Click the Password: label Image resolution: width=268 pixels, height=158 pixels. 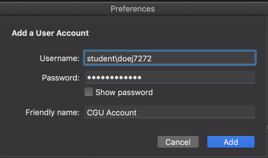[61, 78]
